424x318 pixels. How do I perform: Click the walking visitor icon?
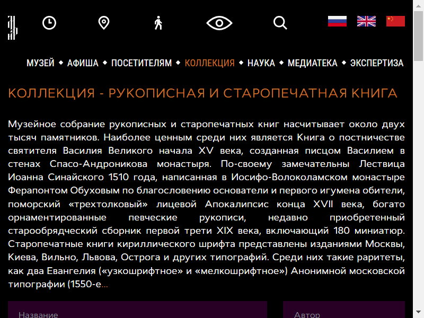point(158,23)
